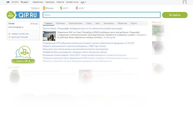Click the pencil icon beside написать письмо
This screenshot has width=193, height=120.
tap(9, 37)
